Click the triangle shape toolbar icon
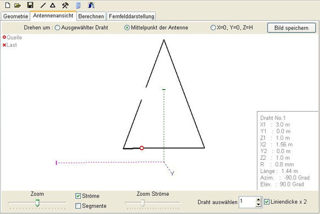Screen dimensions: 320x214 pyautogui.click(x=52, y=5)
